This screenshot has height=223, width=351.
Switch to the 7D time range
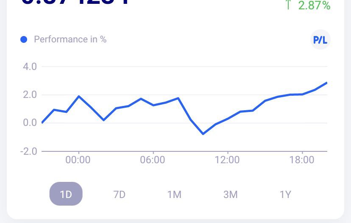click(x=119, y=194)
